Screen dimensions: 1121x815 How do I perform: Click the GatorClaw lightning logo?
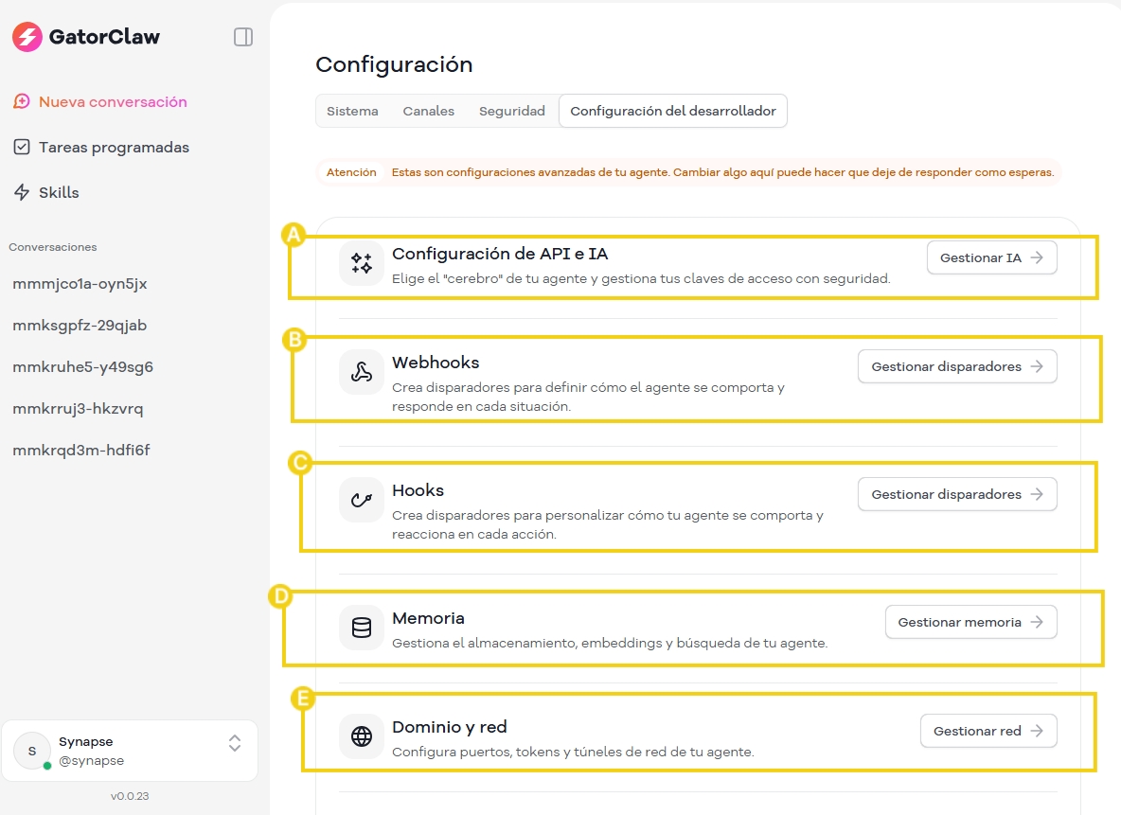tap(24, 36)
